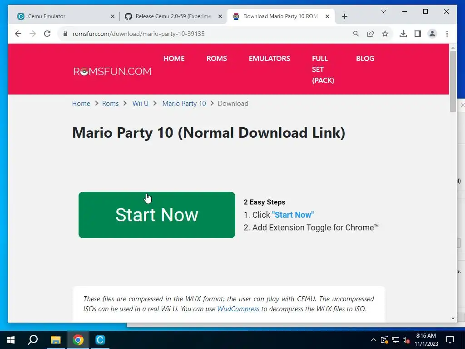Close the Release Cemu GitHub tab
The width and height of the screenshot is (465, 349).
pyautogui.click(x=220, y=16)
